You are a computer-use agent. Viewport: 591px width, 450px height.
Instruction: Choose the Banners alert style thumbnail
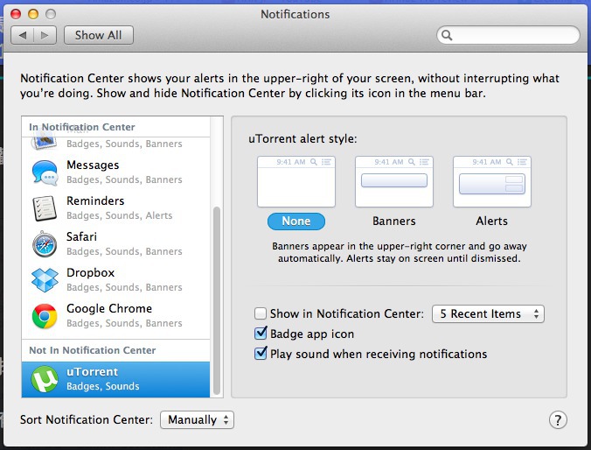click(393, 182)
